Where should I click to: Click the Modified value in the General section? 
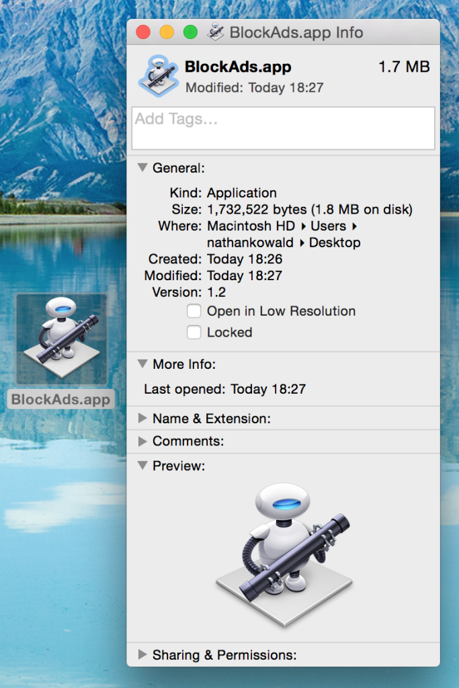[x=245, y=275]
